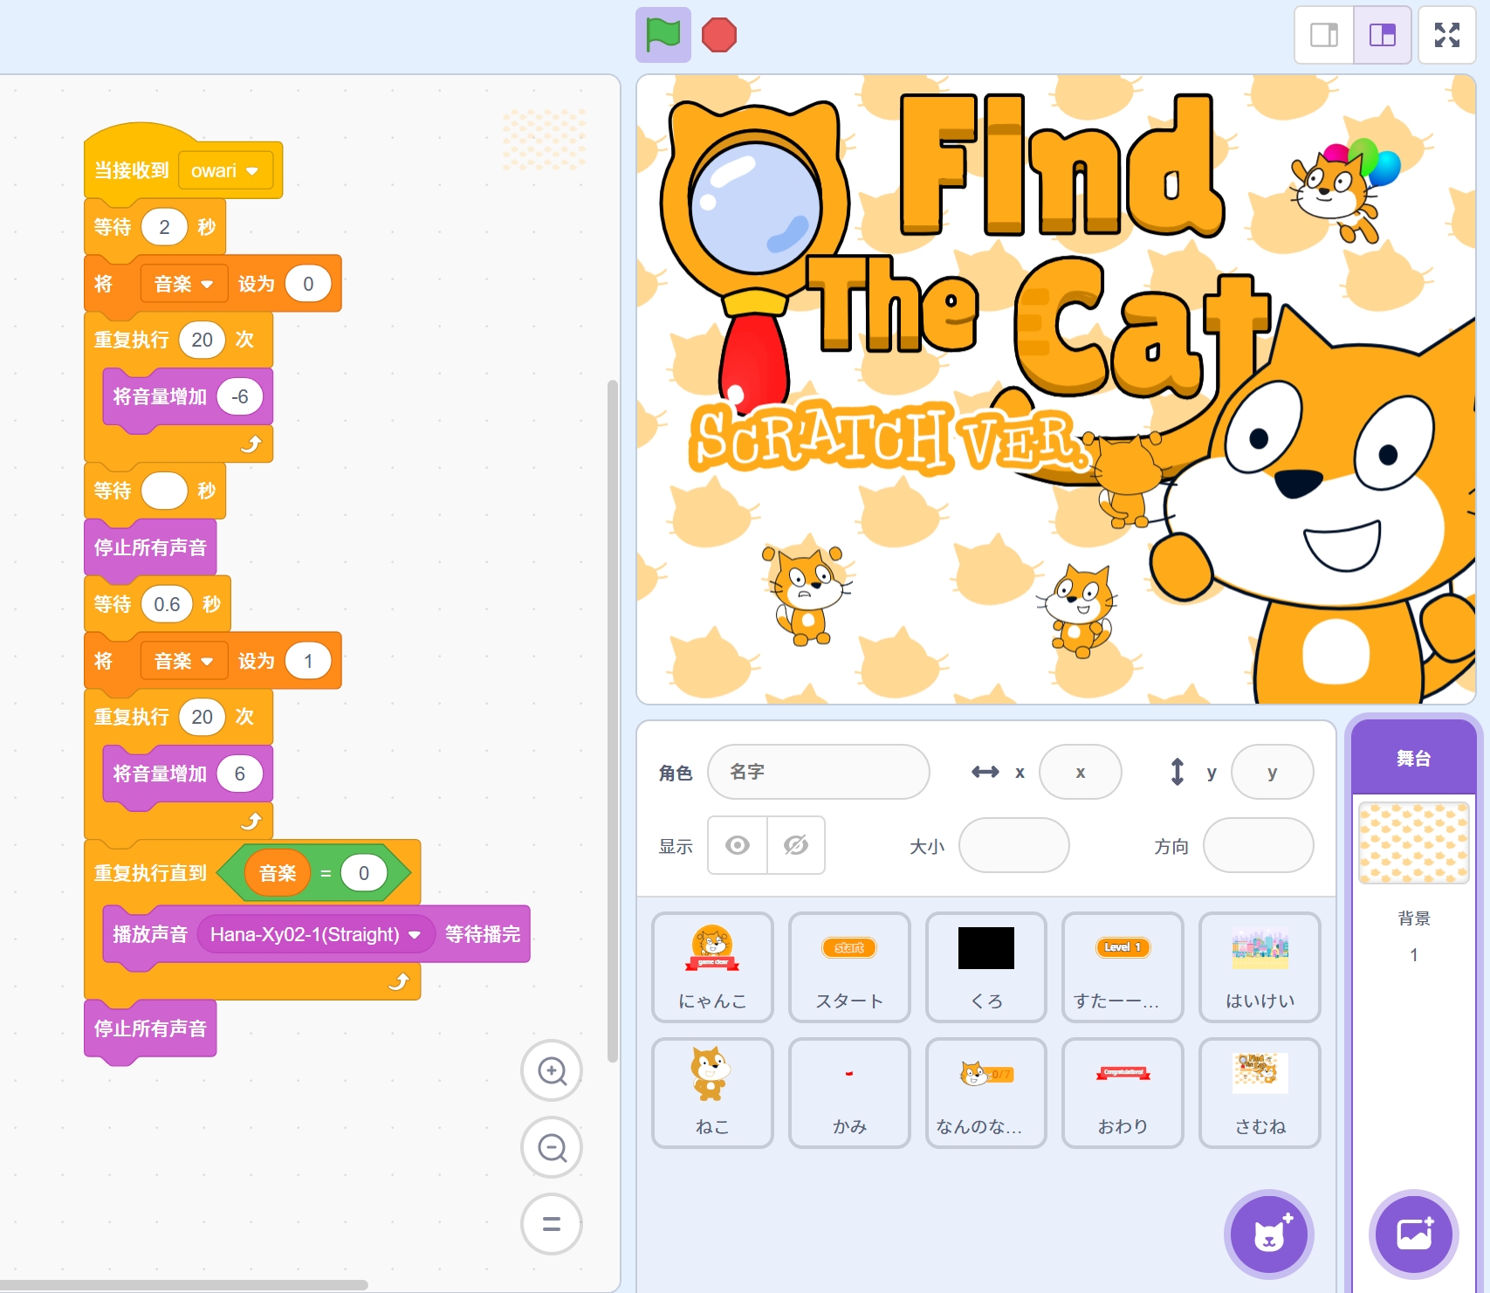Open the owari message dropdown
Image resolution: width=1490 pixels, height=1293 pixels.
coord(252,171)
